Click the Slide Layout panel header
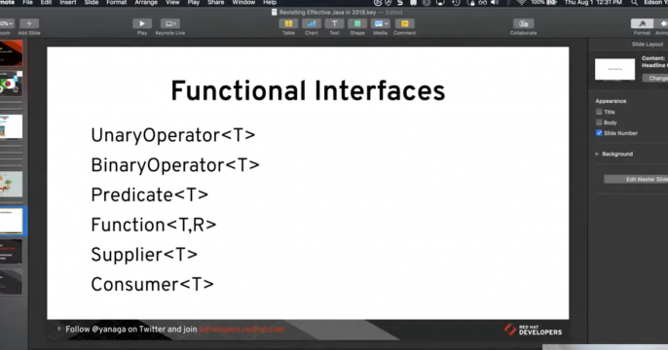 [648, 44]
